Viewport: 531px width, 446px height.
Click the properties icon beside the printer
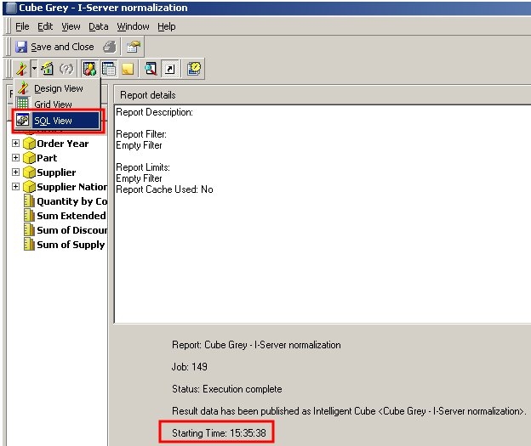point(134,47)
